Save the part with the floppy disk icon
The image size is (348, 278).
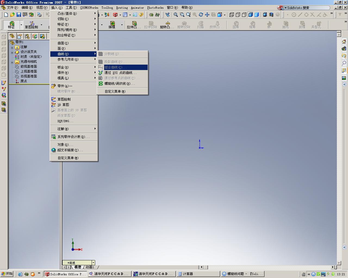19,15
